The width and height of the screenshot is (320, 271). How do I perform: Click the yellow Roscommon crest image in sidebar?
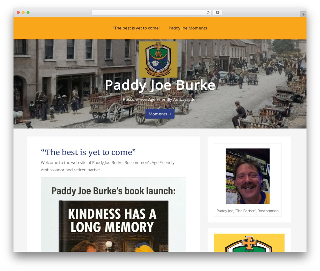[249, 243]
